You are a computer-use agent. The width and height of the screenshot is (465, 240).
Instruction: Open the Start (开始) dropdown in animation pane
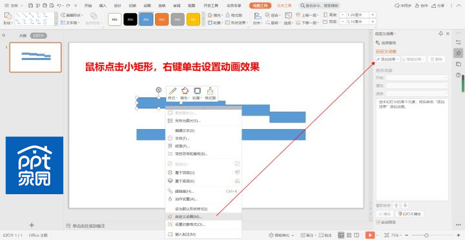point(417,77)
